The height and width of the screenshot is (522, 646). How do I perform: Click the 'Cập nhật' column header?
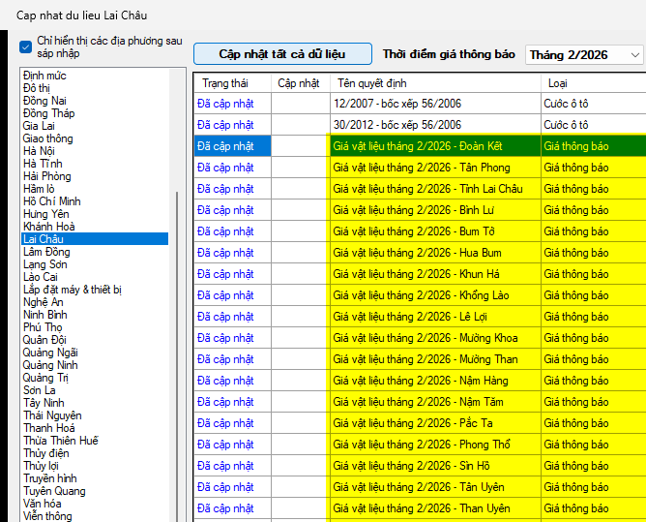coord(299,83)
